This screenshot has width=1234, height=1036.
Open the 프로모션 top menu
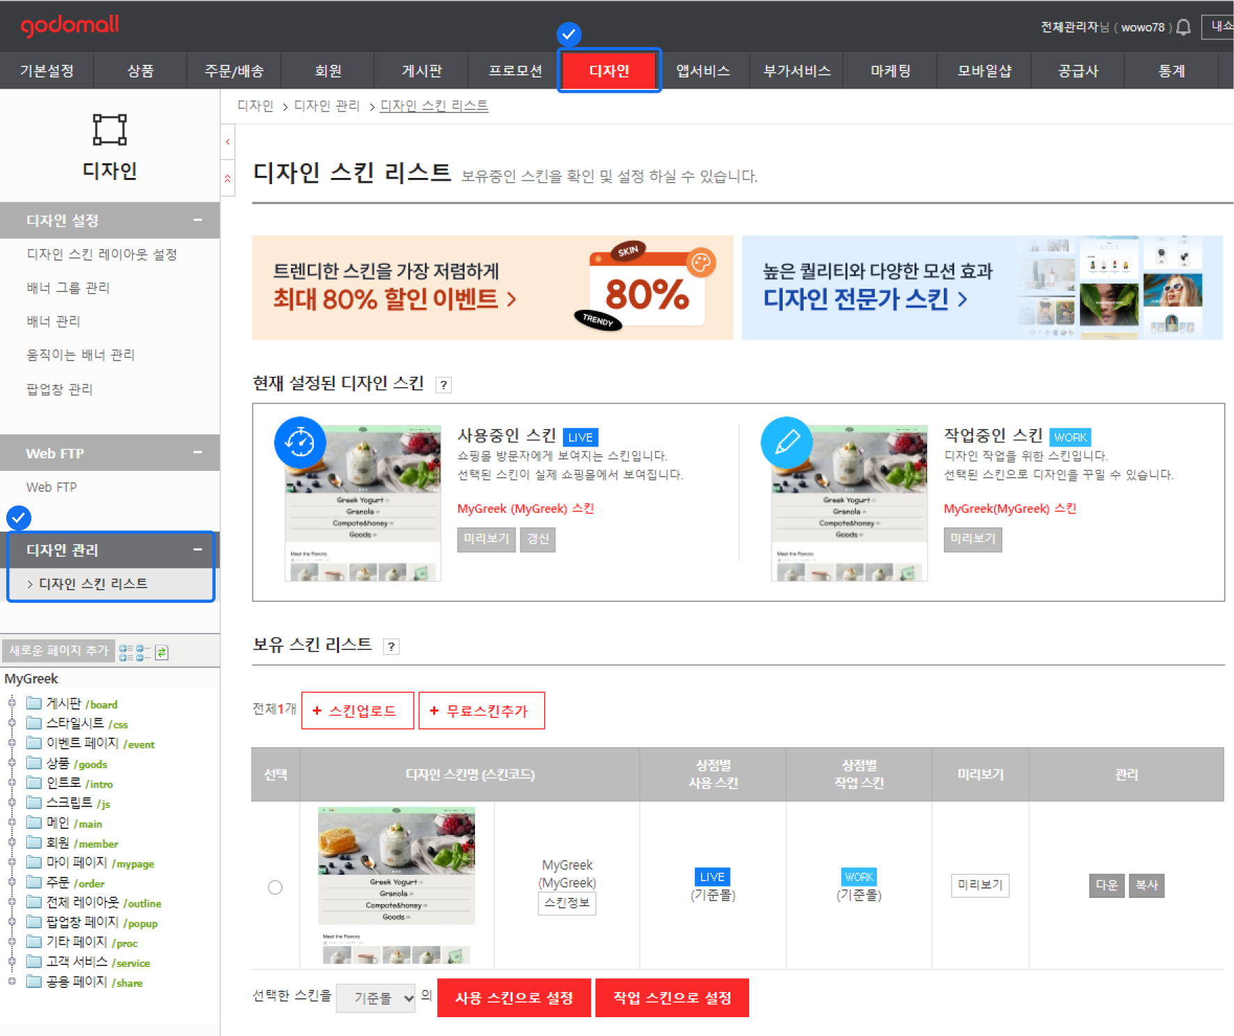[515, 71]
